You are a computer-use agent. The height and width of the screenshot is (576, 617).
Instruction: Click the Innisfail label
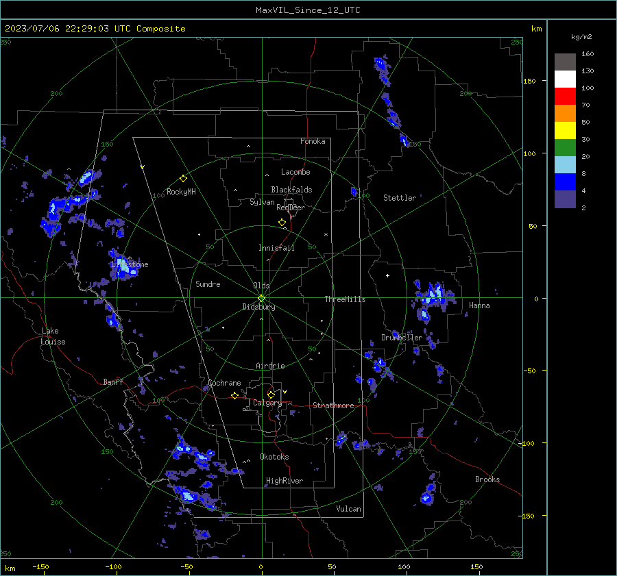[x=276, y=248]
